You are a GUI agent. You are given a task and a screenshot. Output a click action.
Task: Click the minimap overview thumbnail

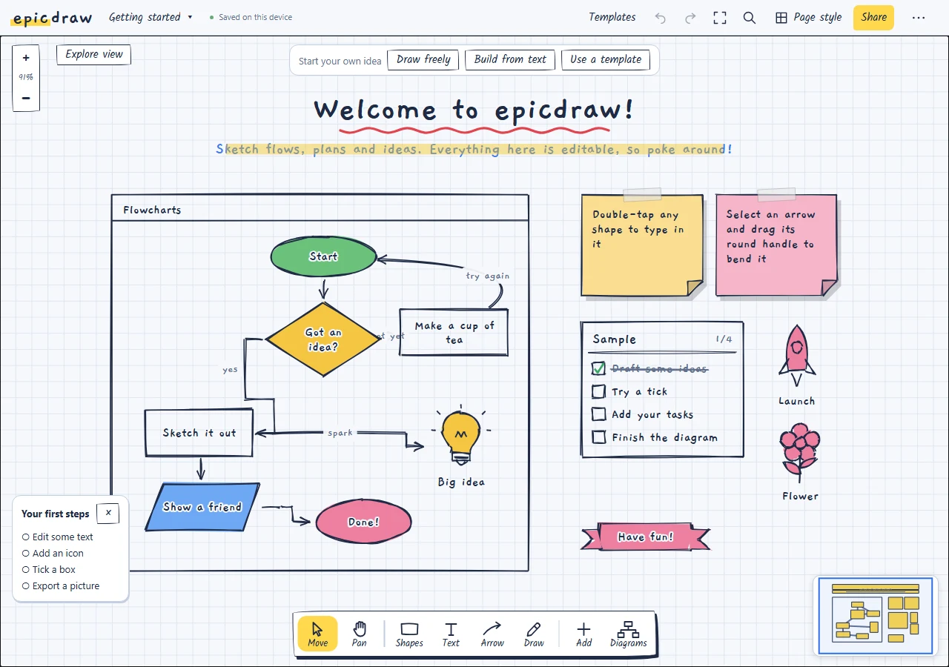tap(875, 617)
